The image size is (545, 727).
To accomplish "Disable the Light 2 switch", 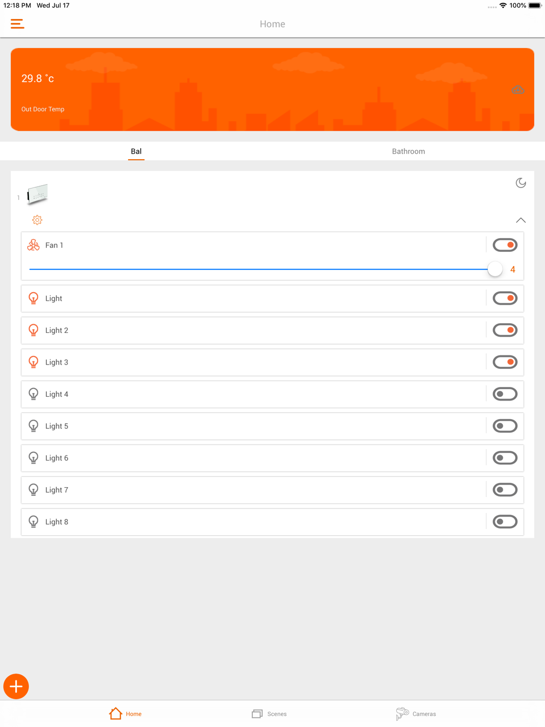I will tap(505, 330).
